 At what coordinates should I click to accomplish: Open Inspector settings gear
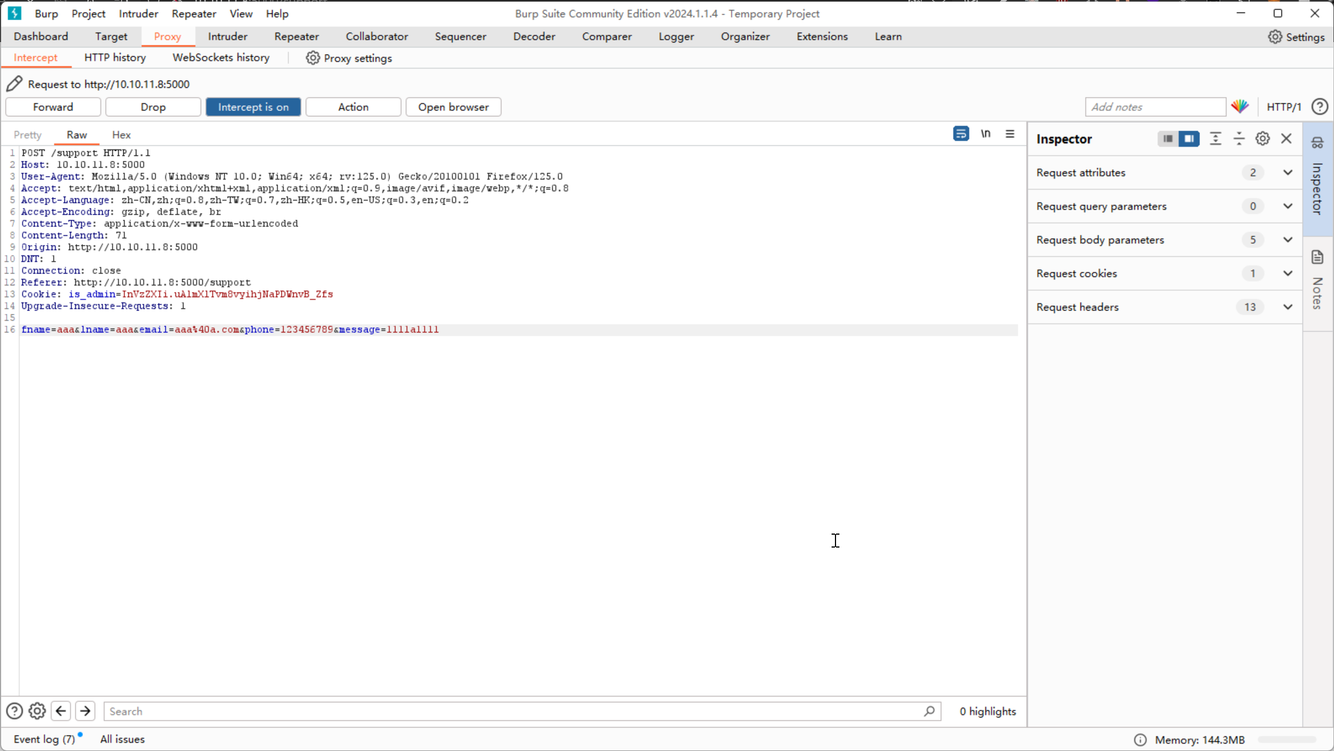(1262, 138)
